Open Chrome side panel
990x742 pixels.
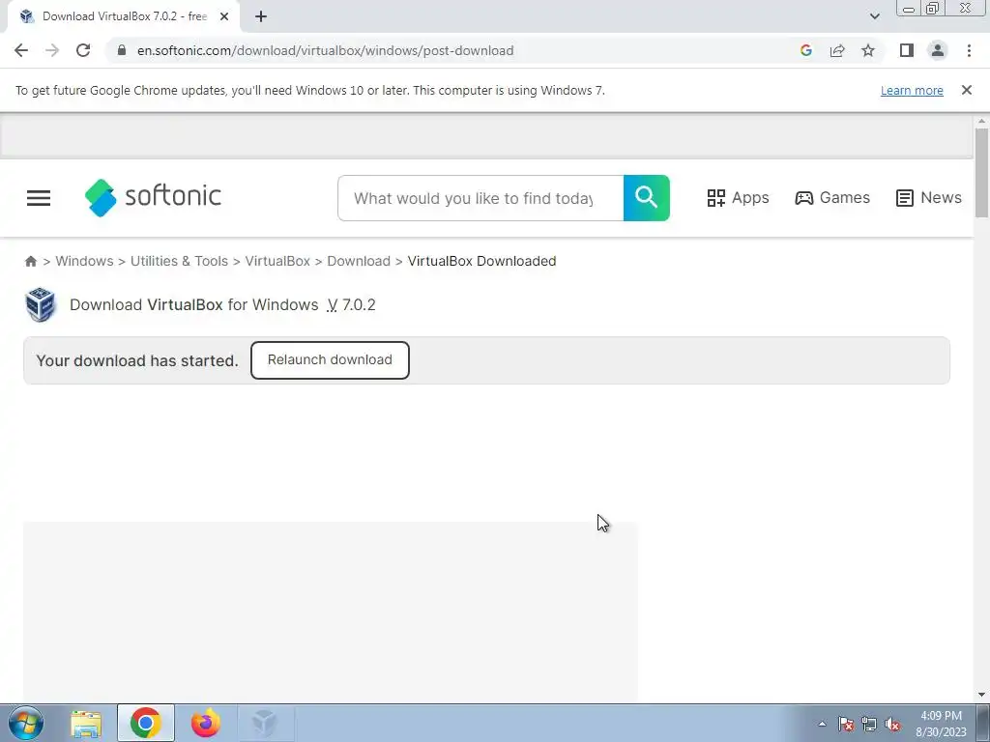pyautogui.click(x=907, y=50)
